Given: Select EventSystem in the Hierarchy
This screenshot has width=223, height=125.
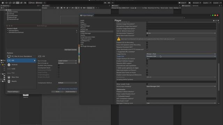Looking at the screenshot, I should click(x=13, y=16).
